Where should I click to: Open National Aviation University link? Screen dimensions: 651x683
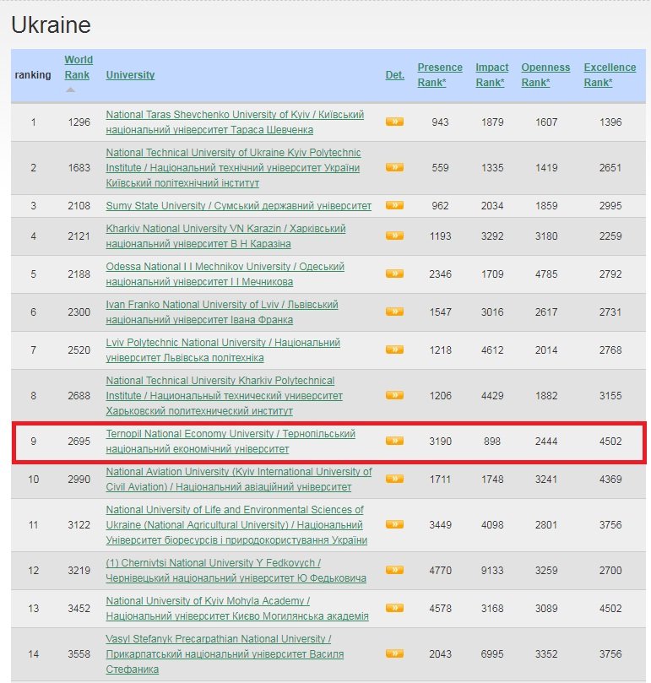tap(239, 480)
